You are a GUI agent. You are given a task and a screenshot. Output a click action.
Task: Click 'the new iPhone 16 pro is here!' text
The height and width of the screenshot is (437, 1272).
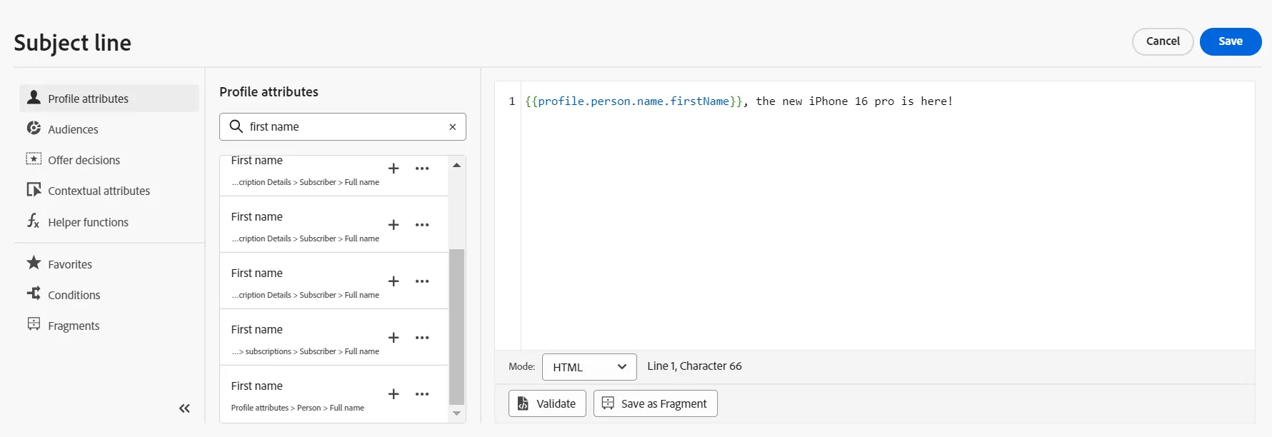[854, 101]
